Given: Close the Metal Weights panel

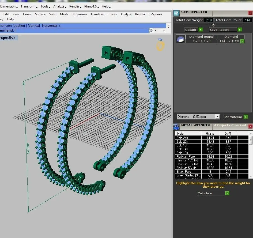Looking at the screenshot, I should coord(250,127).
